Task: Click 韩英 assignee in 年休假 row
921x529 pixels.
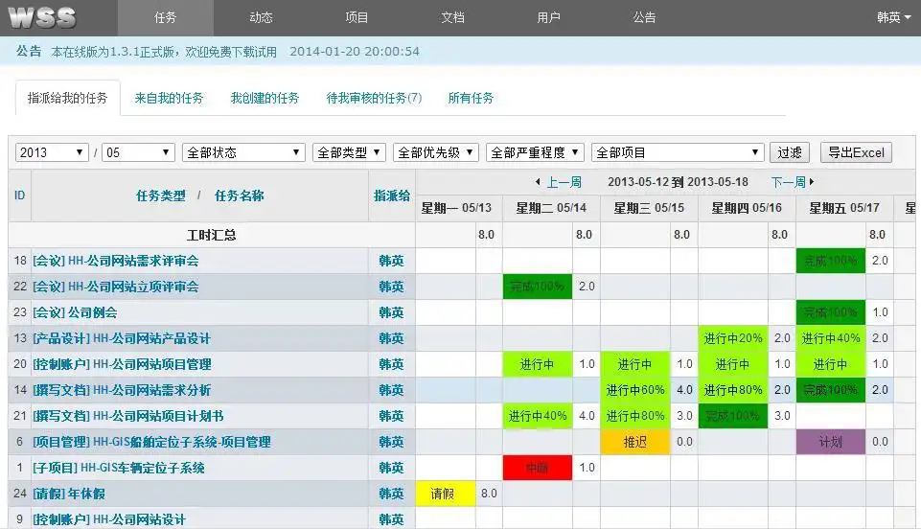Action: coord(391,494)
